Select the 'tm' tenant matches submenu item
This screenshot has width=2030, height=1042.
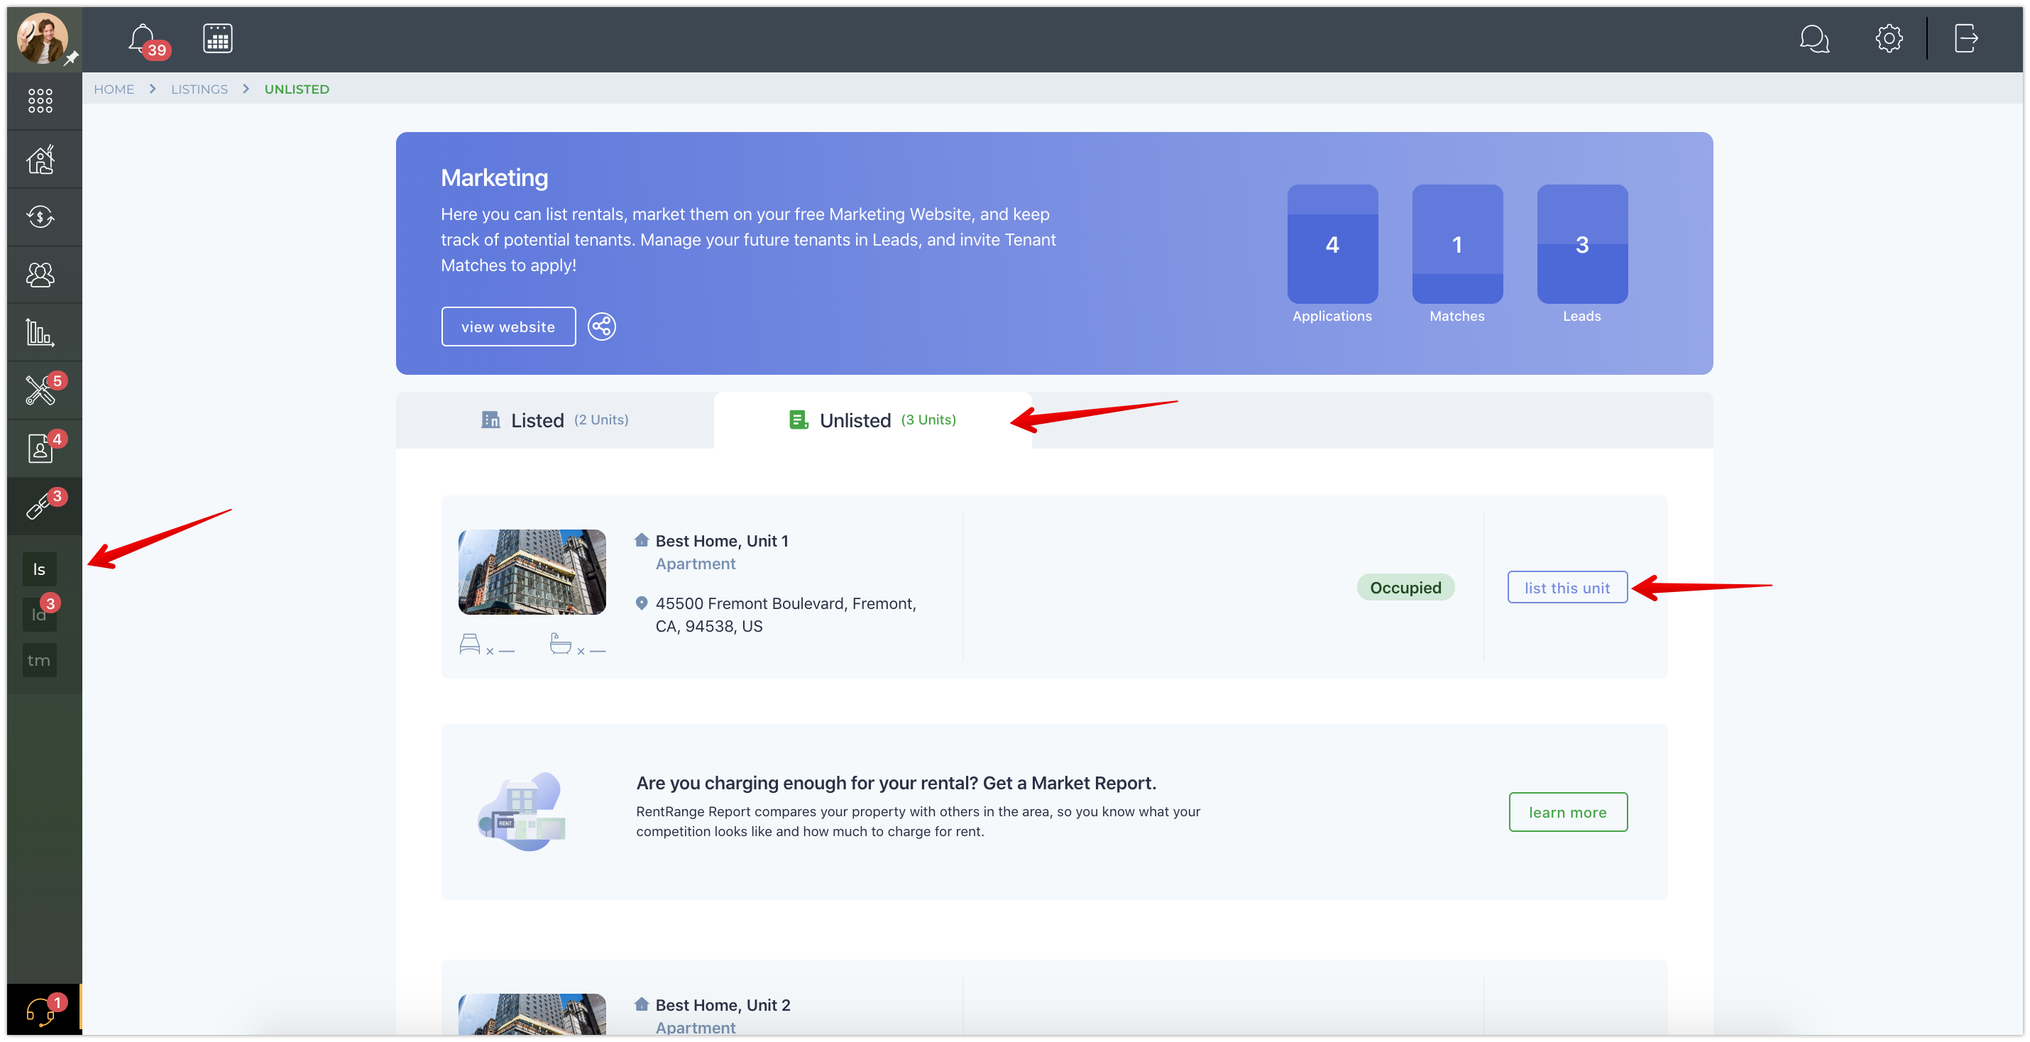[x=40, y=659]
